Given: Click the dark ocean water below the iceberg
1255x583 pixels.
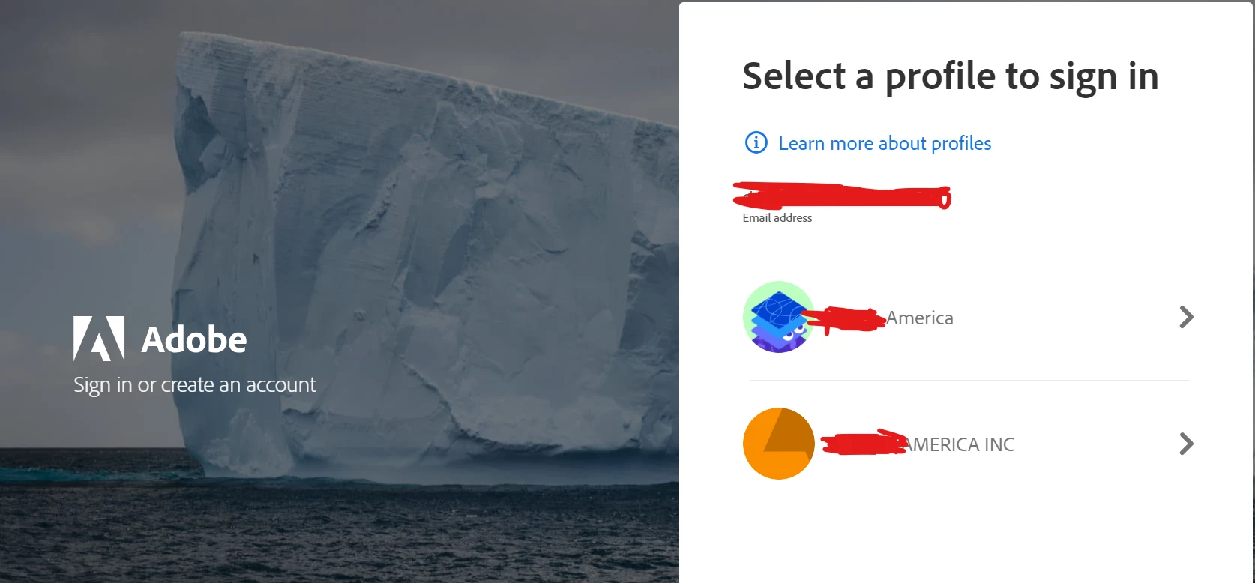Looking at the screenshot, I should click(x=337, y=532).
